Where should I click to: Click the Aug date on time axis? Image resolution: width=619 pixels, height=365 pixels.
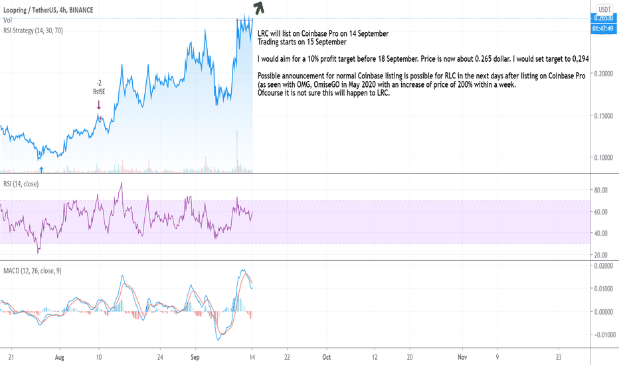(59, 357)
